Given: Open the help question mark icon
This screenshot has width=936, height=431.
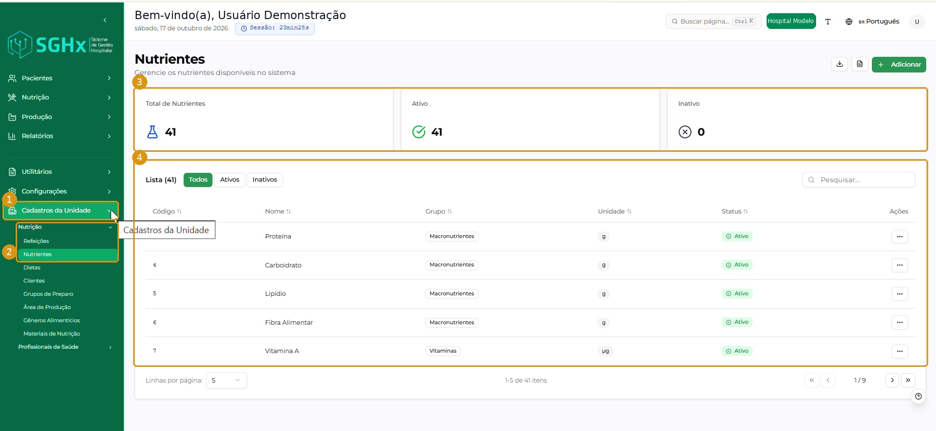Looking at the screenshot, I should pyautogui.click(x=918, y=397).
